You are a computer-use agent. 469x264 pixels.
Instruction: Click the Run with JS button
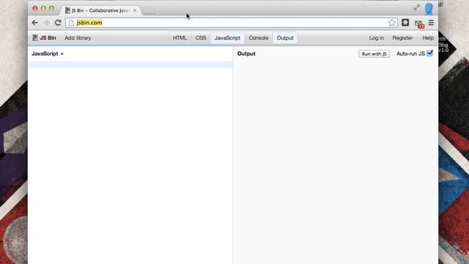click(x=374, y=54)
